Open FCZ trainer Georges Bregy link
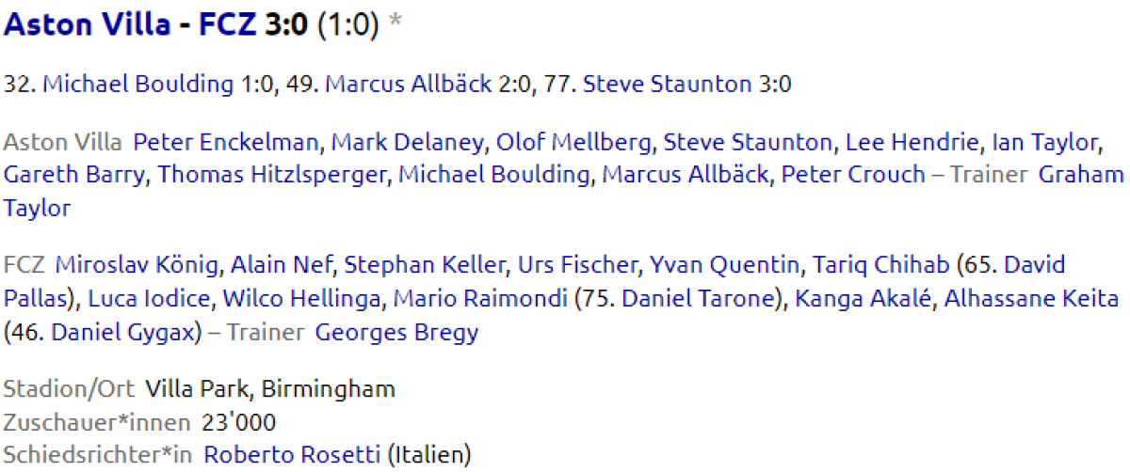The height and width of the screenshot is (472, 1130). click(396, 332)
